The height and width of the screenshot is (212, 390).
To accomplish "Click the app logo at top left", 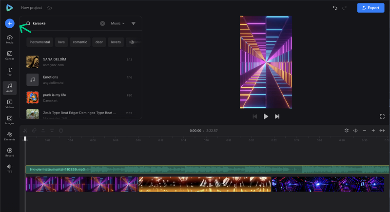I will (9, 8).
